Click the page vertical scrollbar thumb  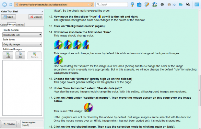coord(199,90)
